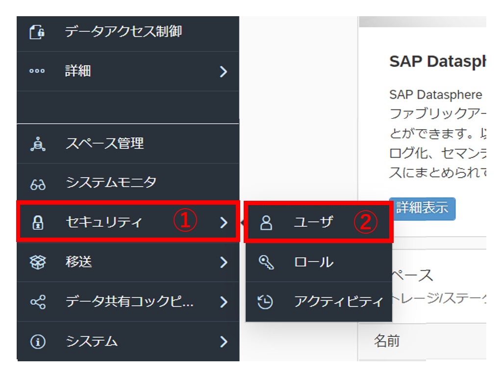Click the user person icon in submenu
This screenshot has width=502, height=377.
266,223
